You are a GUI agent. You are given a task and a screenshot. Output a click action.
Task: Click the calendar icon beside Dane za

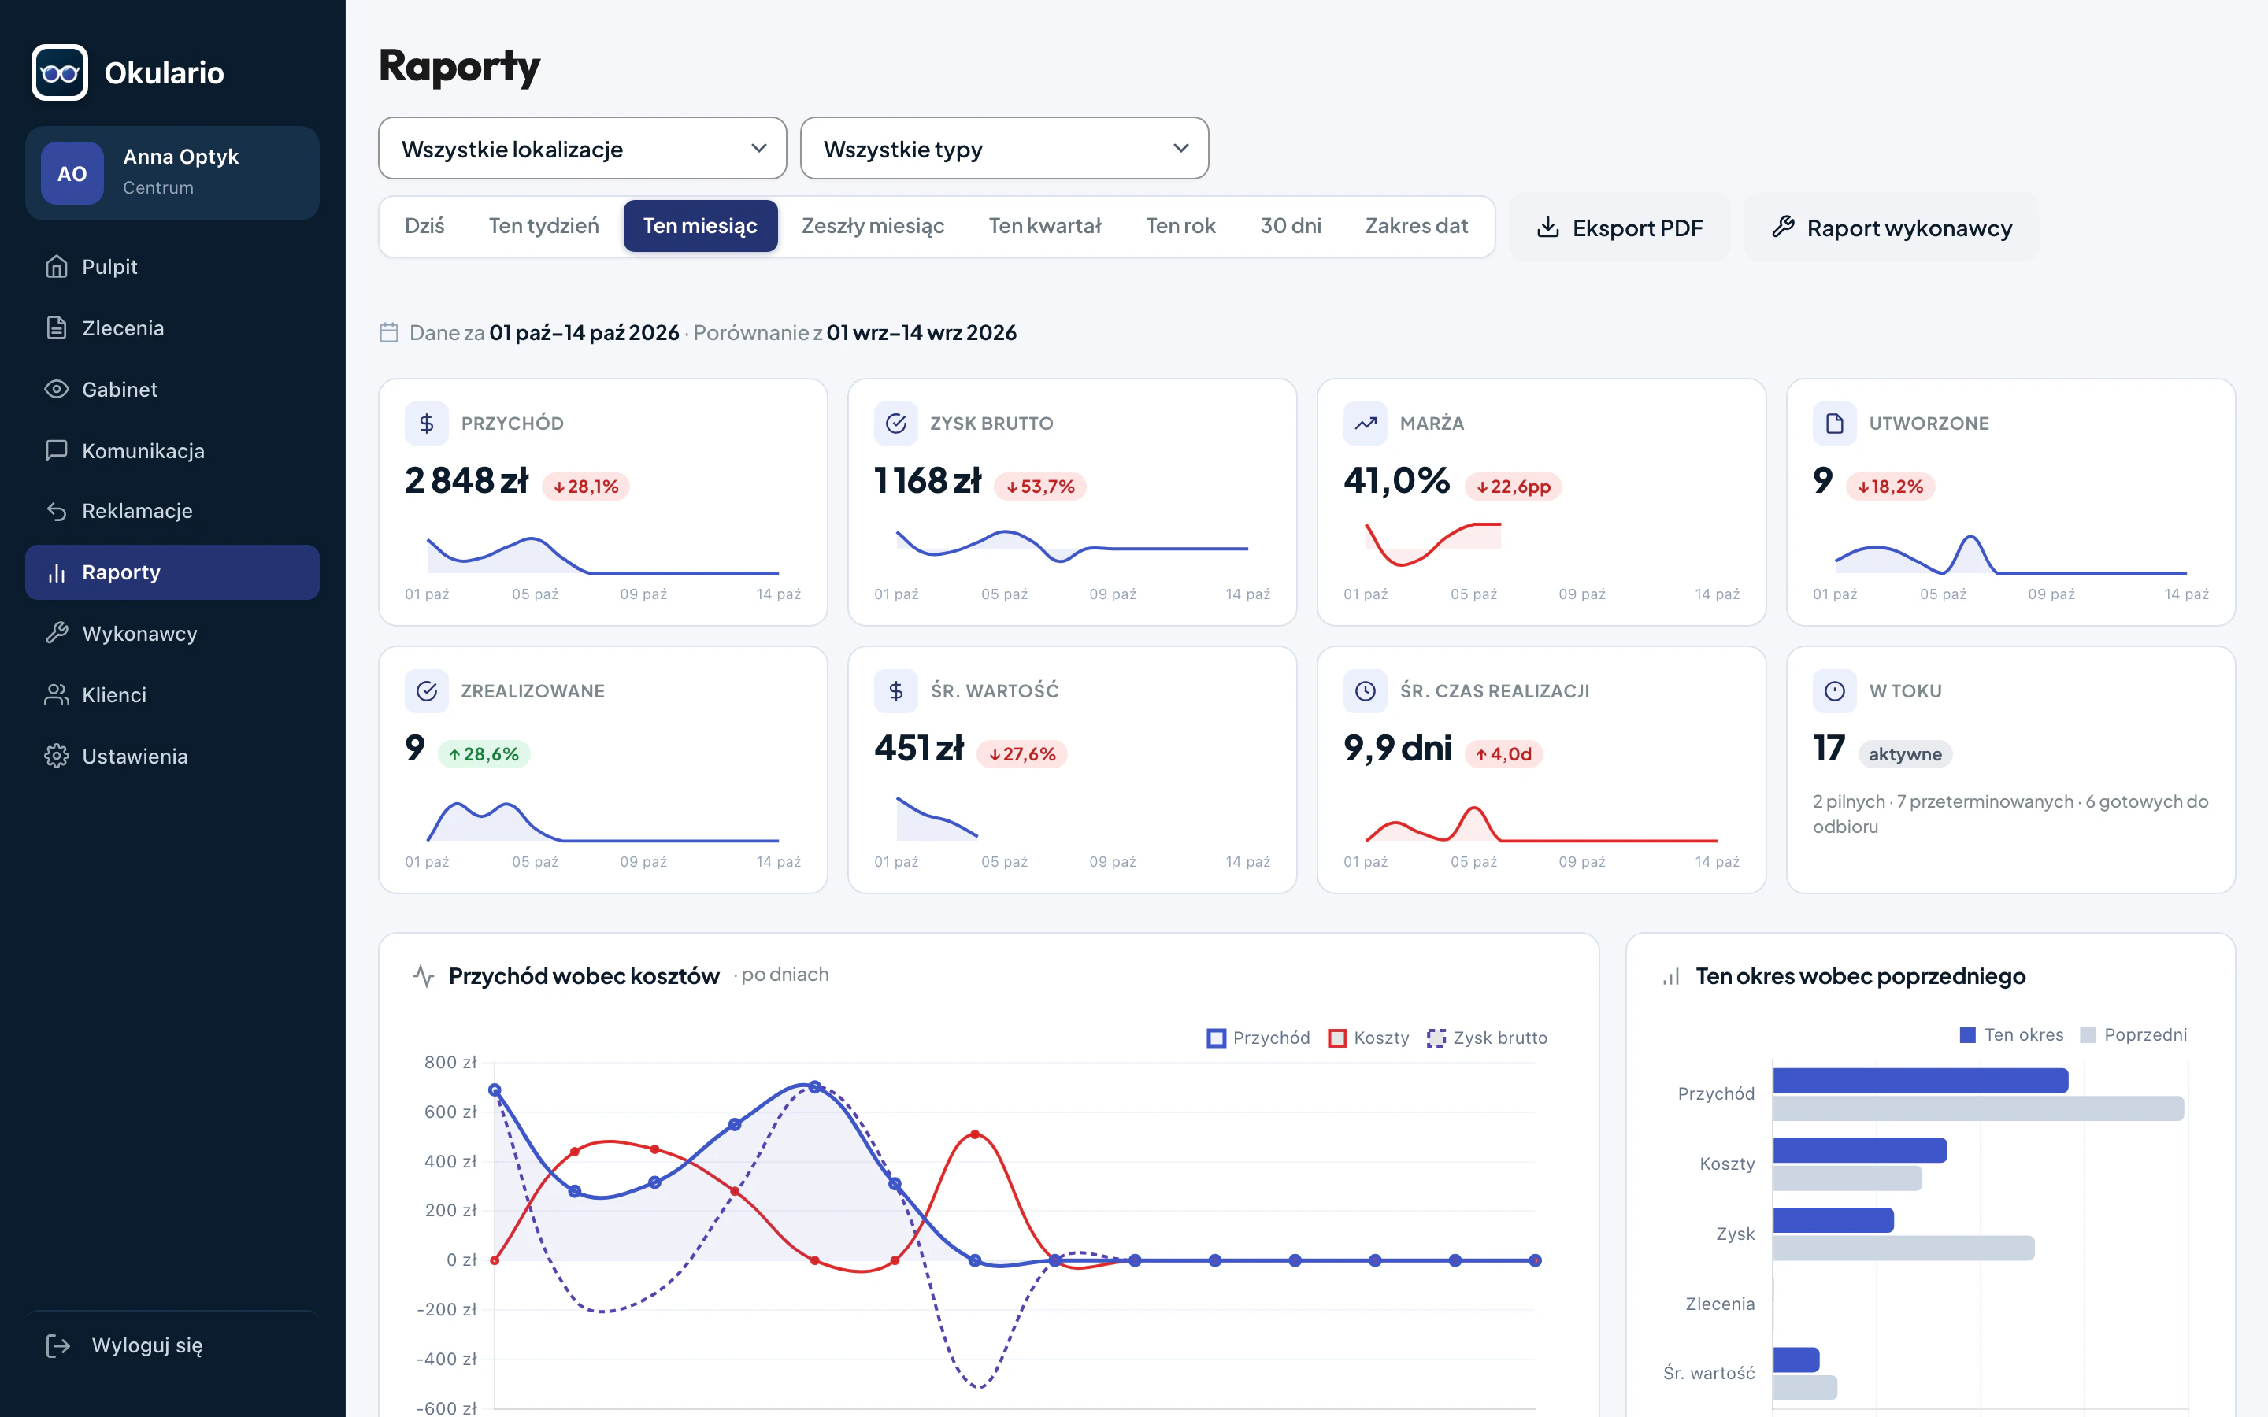[x=389, y=333]
